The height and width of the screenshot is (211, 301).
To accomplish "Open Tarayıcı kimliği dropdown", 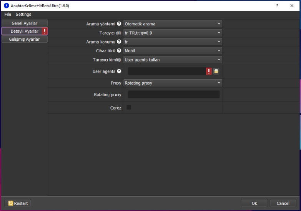I will tap(173, 60).
